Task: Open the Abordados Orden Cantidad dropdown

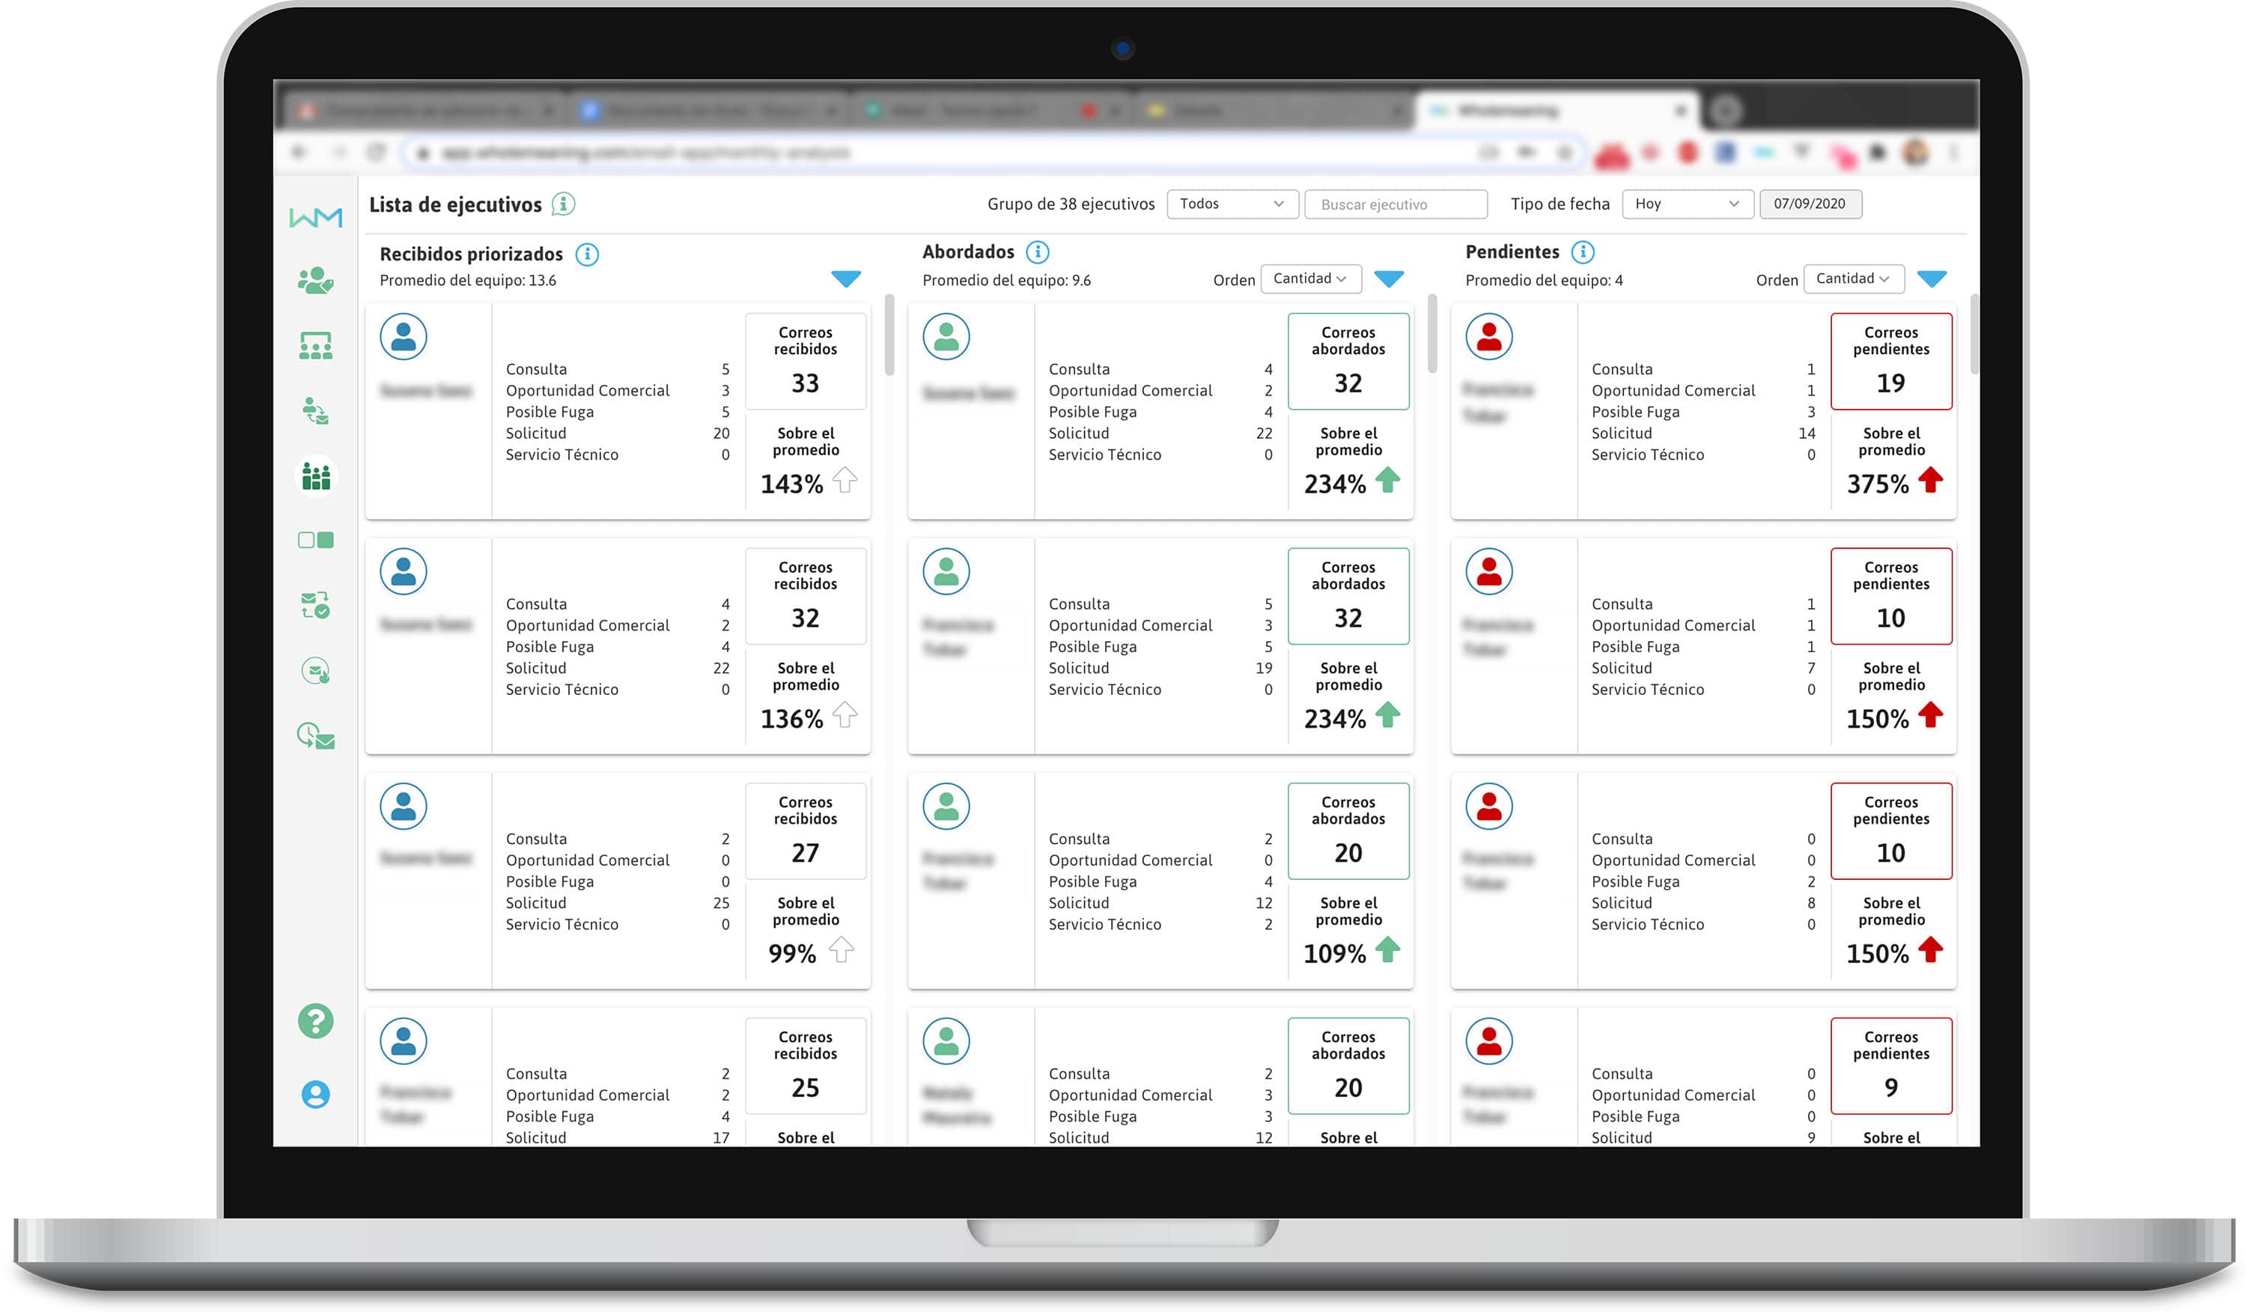Action: [1311, 279]
